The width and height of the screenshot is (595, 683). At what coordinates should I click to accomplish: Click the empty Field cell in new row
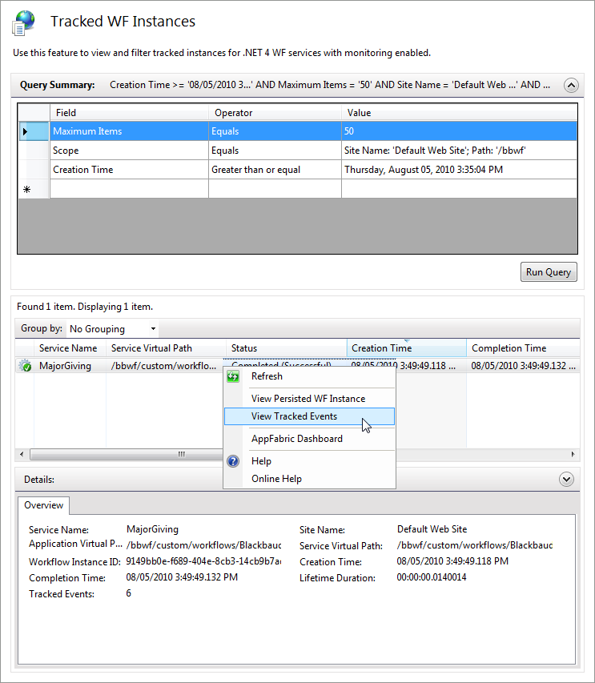(128, 189)
